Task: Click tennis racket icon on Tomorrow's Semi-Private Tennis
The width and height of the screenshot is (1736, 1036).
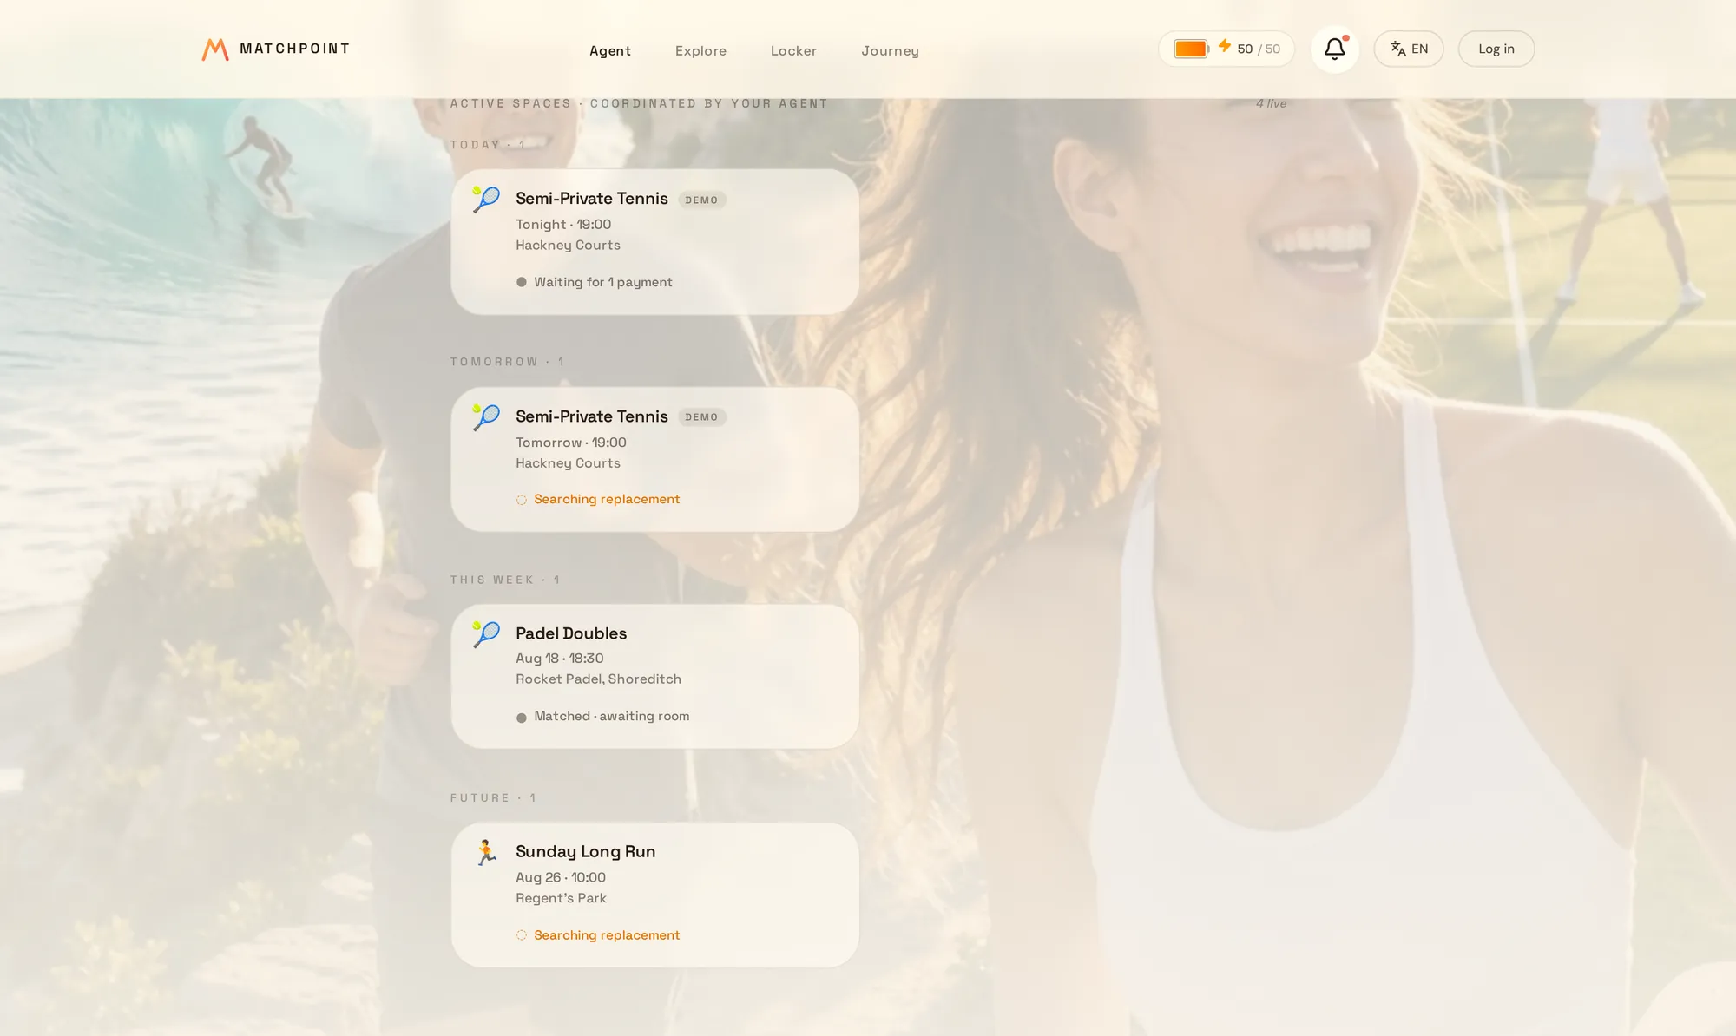Action: [x=486, y=417]
